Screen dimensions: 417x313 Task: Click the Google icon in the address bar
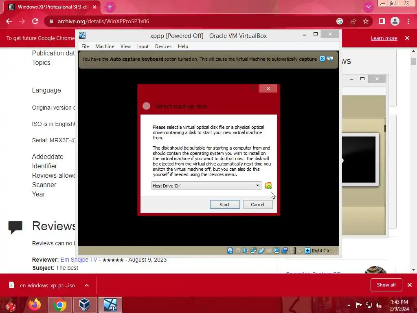tap(340, 21)
